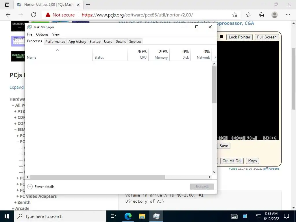Open the browser profile avatar
This screenshot has width=296, height=222.
click(x=274, y=15)
